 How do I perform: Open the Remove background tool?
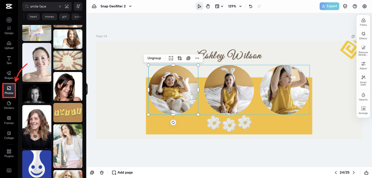(x=363, y=50)
